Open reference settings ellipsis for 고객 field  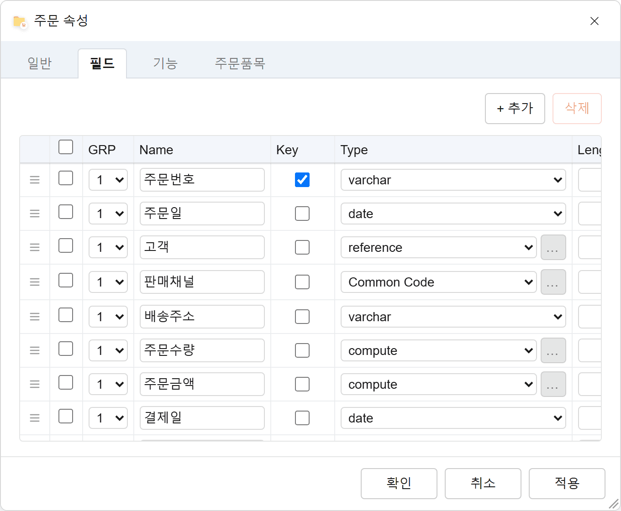[553, 247]
